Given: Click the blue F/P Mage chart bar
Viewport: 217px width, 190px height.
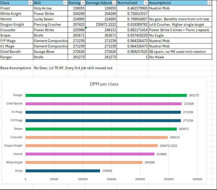Looking at the screenshot, I should (x=103, y=121).
